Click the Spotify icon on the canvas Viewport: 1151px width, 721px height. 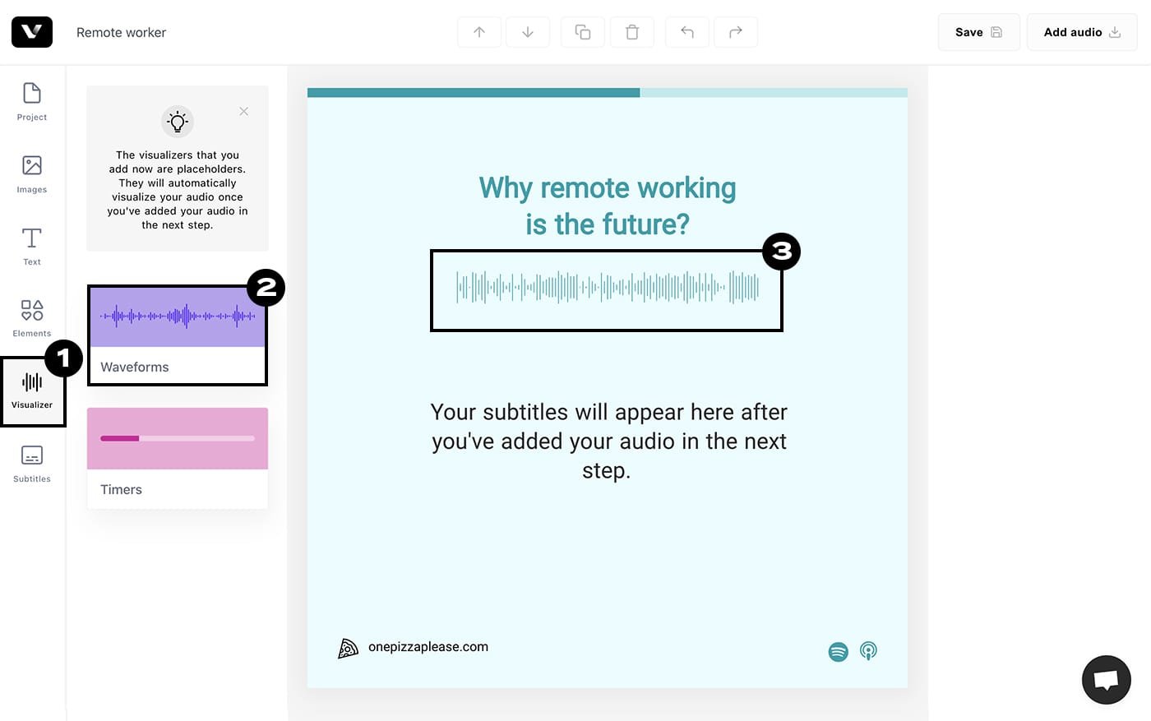838,651
